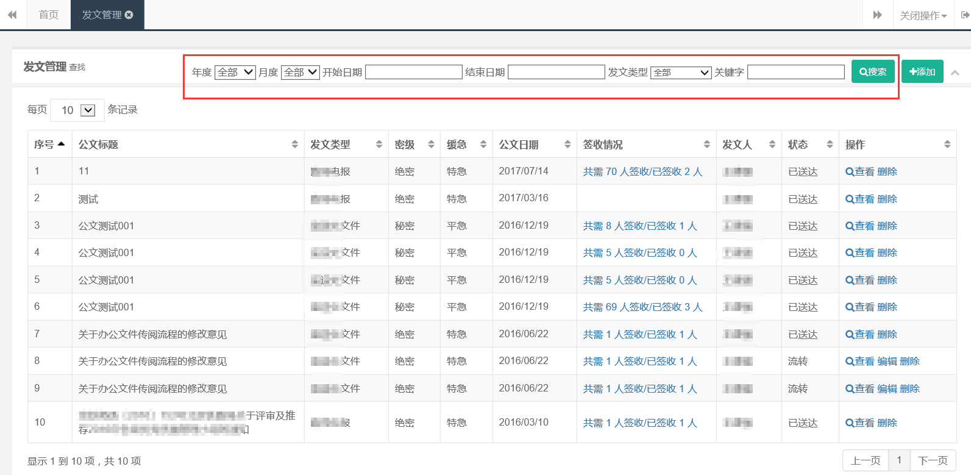Click the 下一页 pagination button

(933, 460)
